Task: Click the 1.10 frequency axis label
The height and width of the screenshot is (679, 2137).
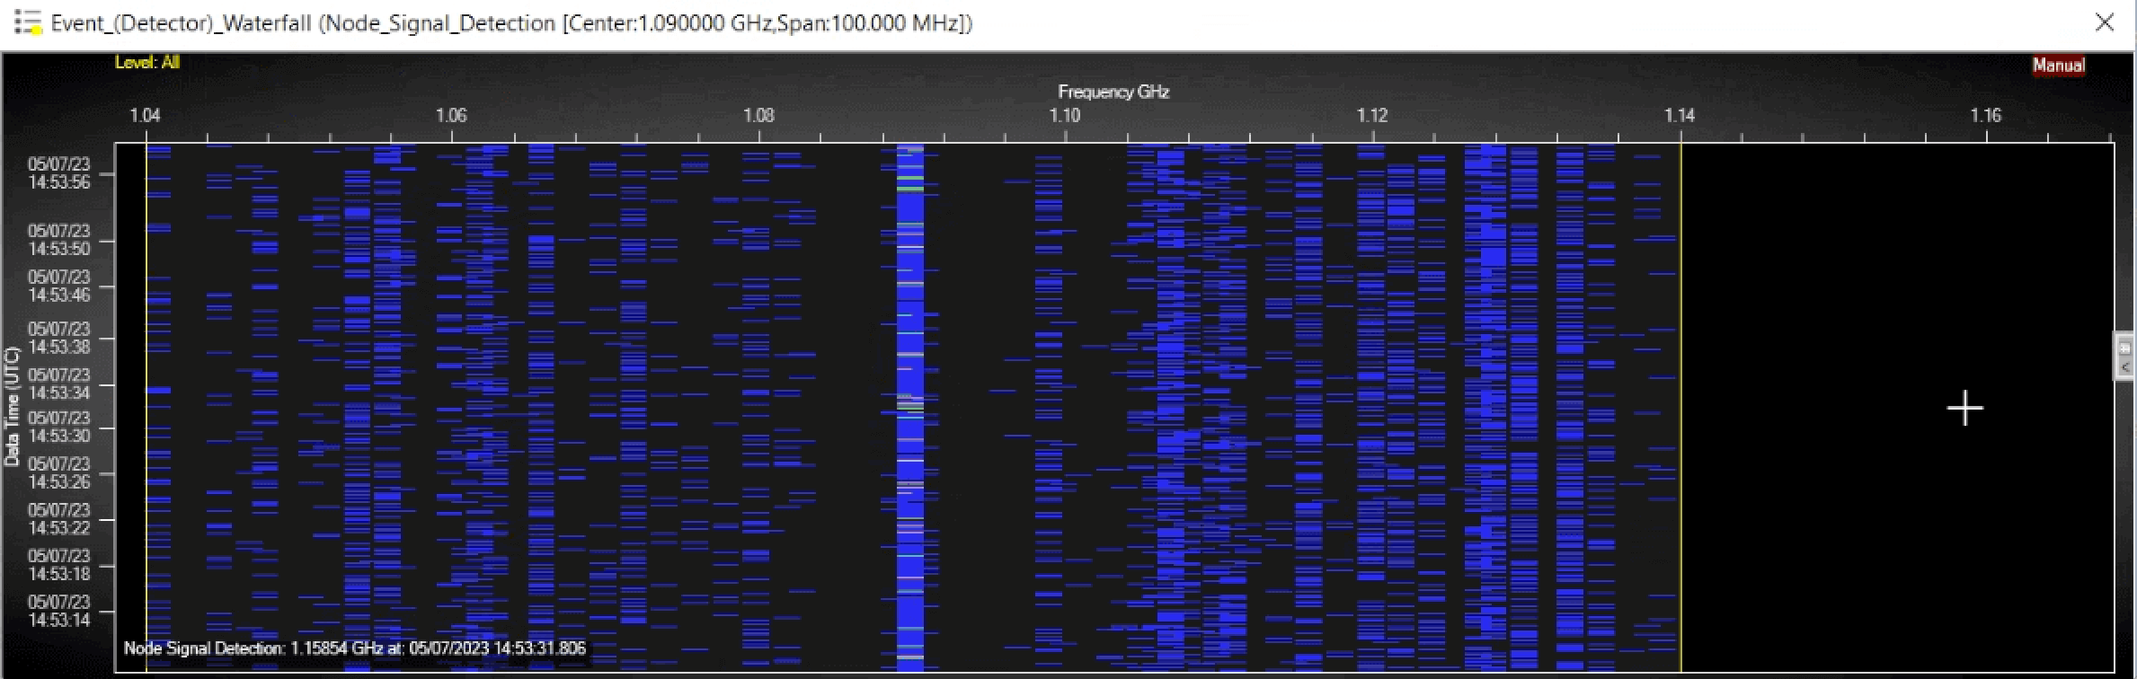Action: click(1065, 115)
